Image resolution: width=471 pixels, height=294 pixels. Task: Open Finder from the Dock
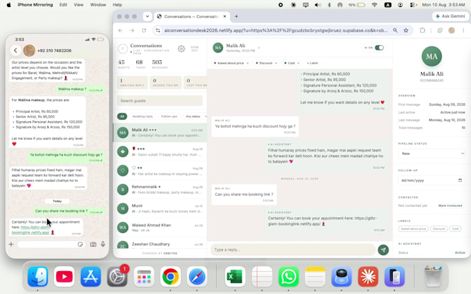(x=38, y=276)
